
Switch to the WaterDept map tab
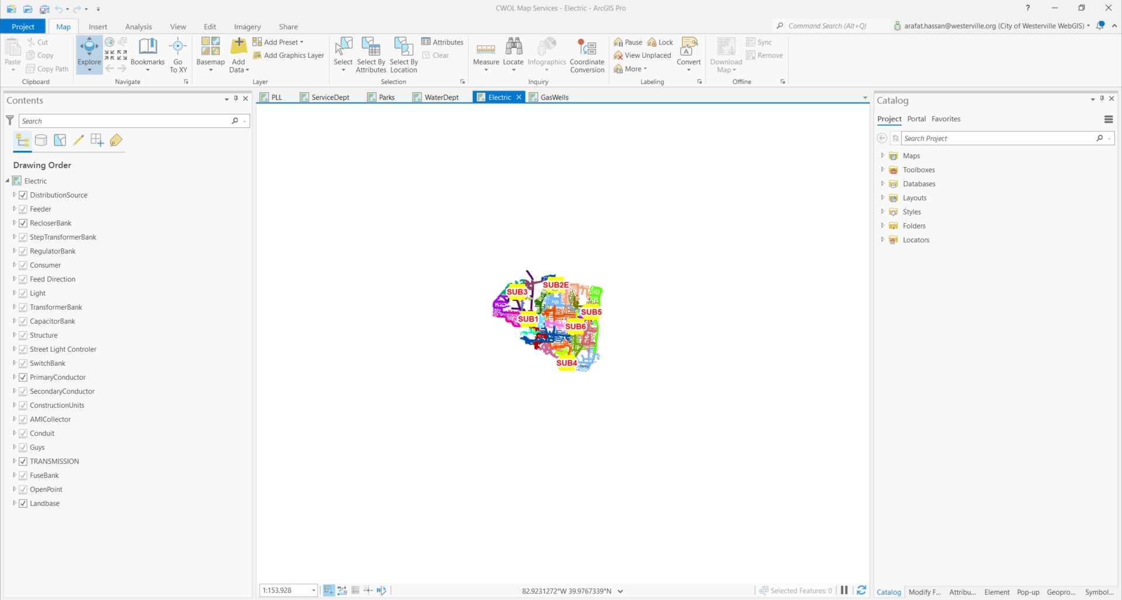tap(441, 98)
